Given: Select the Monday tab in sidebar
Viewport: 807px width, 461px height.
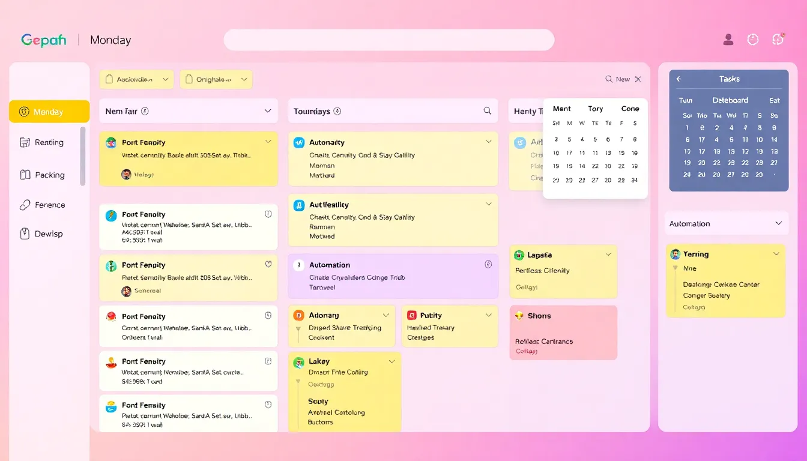Looking at the screenshot, I should (49, 112).
